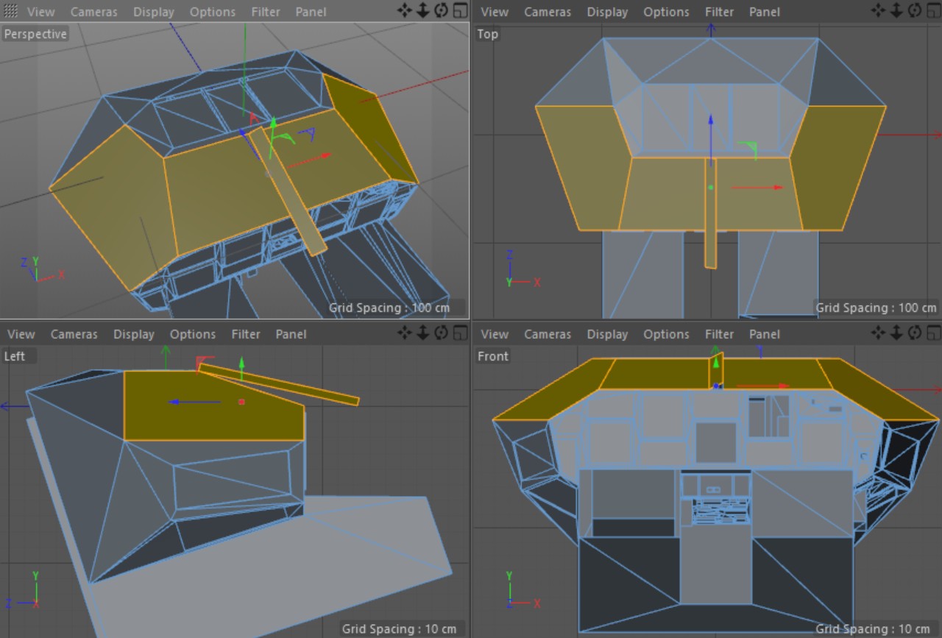Select the thin highlighted strip polygon in Top viewport
Viewport: 942px width, 638px height.
pyautogui.click(x=710, y=243)
